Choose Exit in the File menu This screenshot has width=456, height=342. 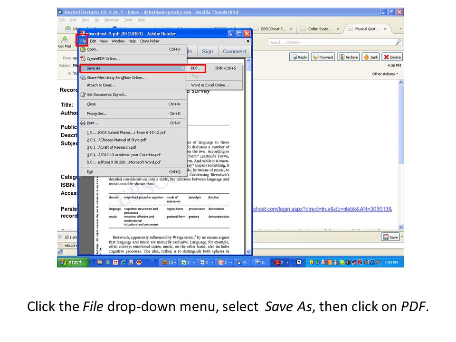click(133, 171)
